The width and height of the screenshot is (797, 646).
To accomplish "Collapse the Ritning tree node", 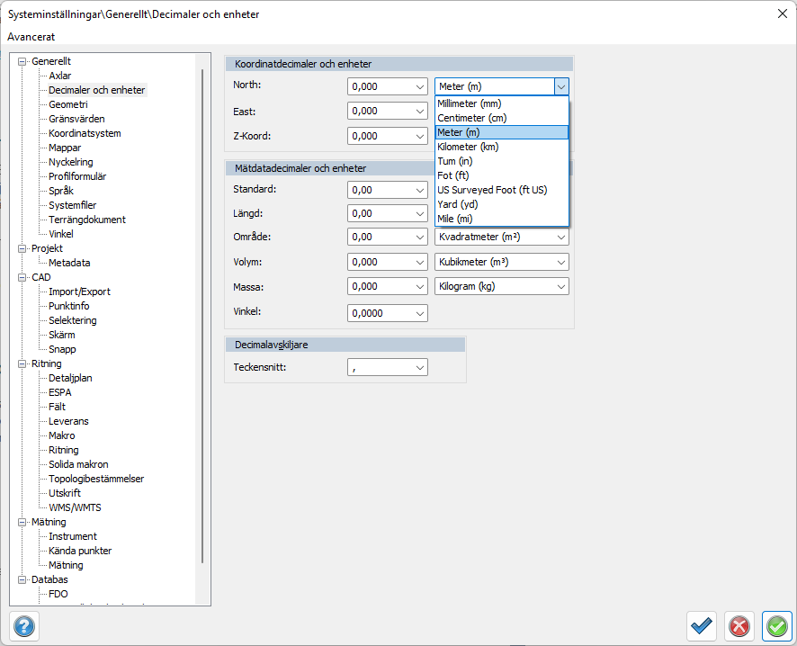I will pyautogui.click(x=22, y=363).
